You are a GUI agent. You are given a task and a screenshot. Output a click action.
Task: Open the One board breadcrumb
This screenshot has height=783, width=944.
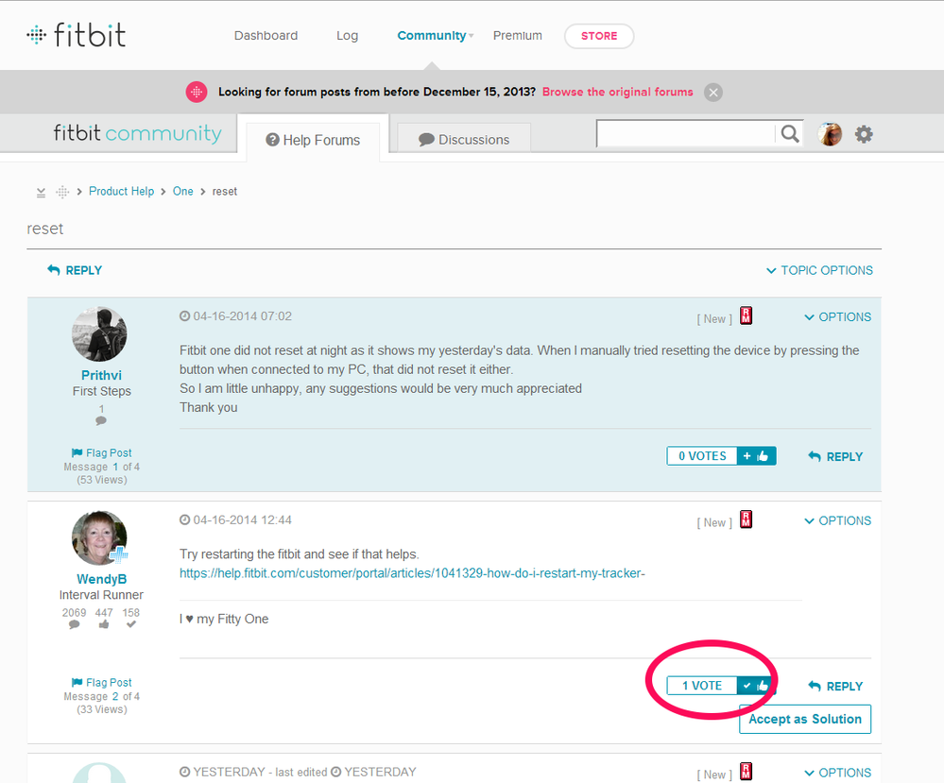(183, 192)
